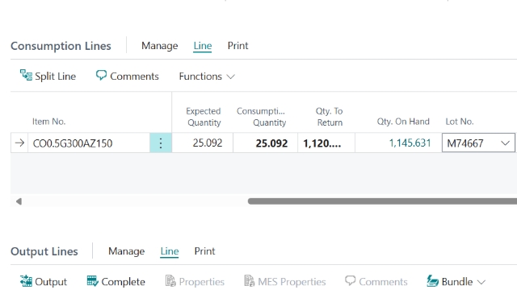Select Line tab in Consumption Lines
This screenshot has height=290, width=517.
pyautogui.click(x=203, y=46)
